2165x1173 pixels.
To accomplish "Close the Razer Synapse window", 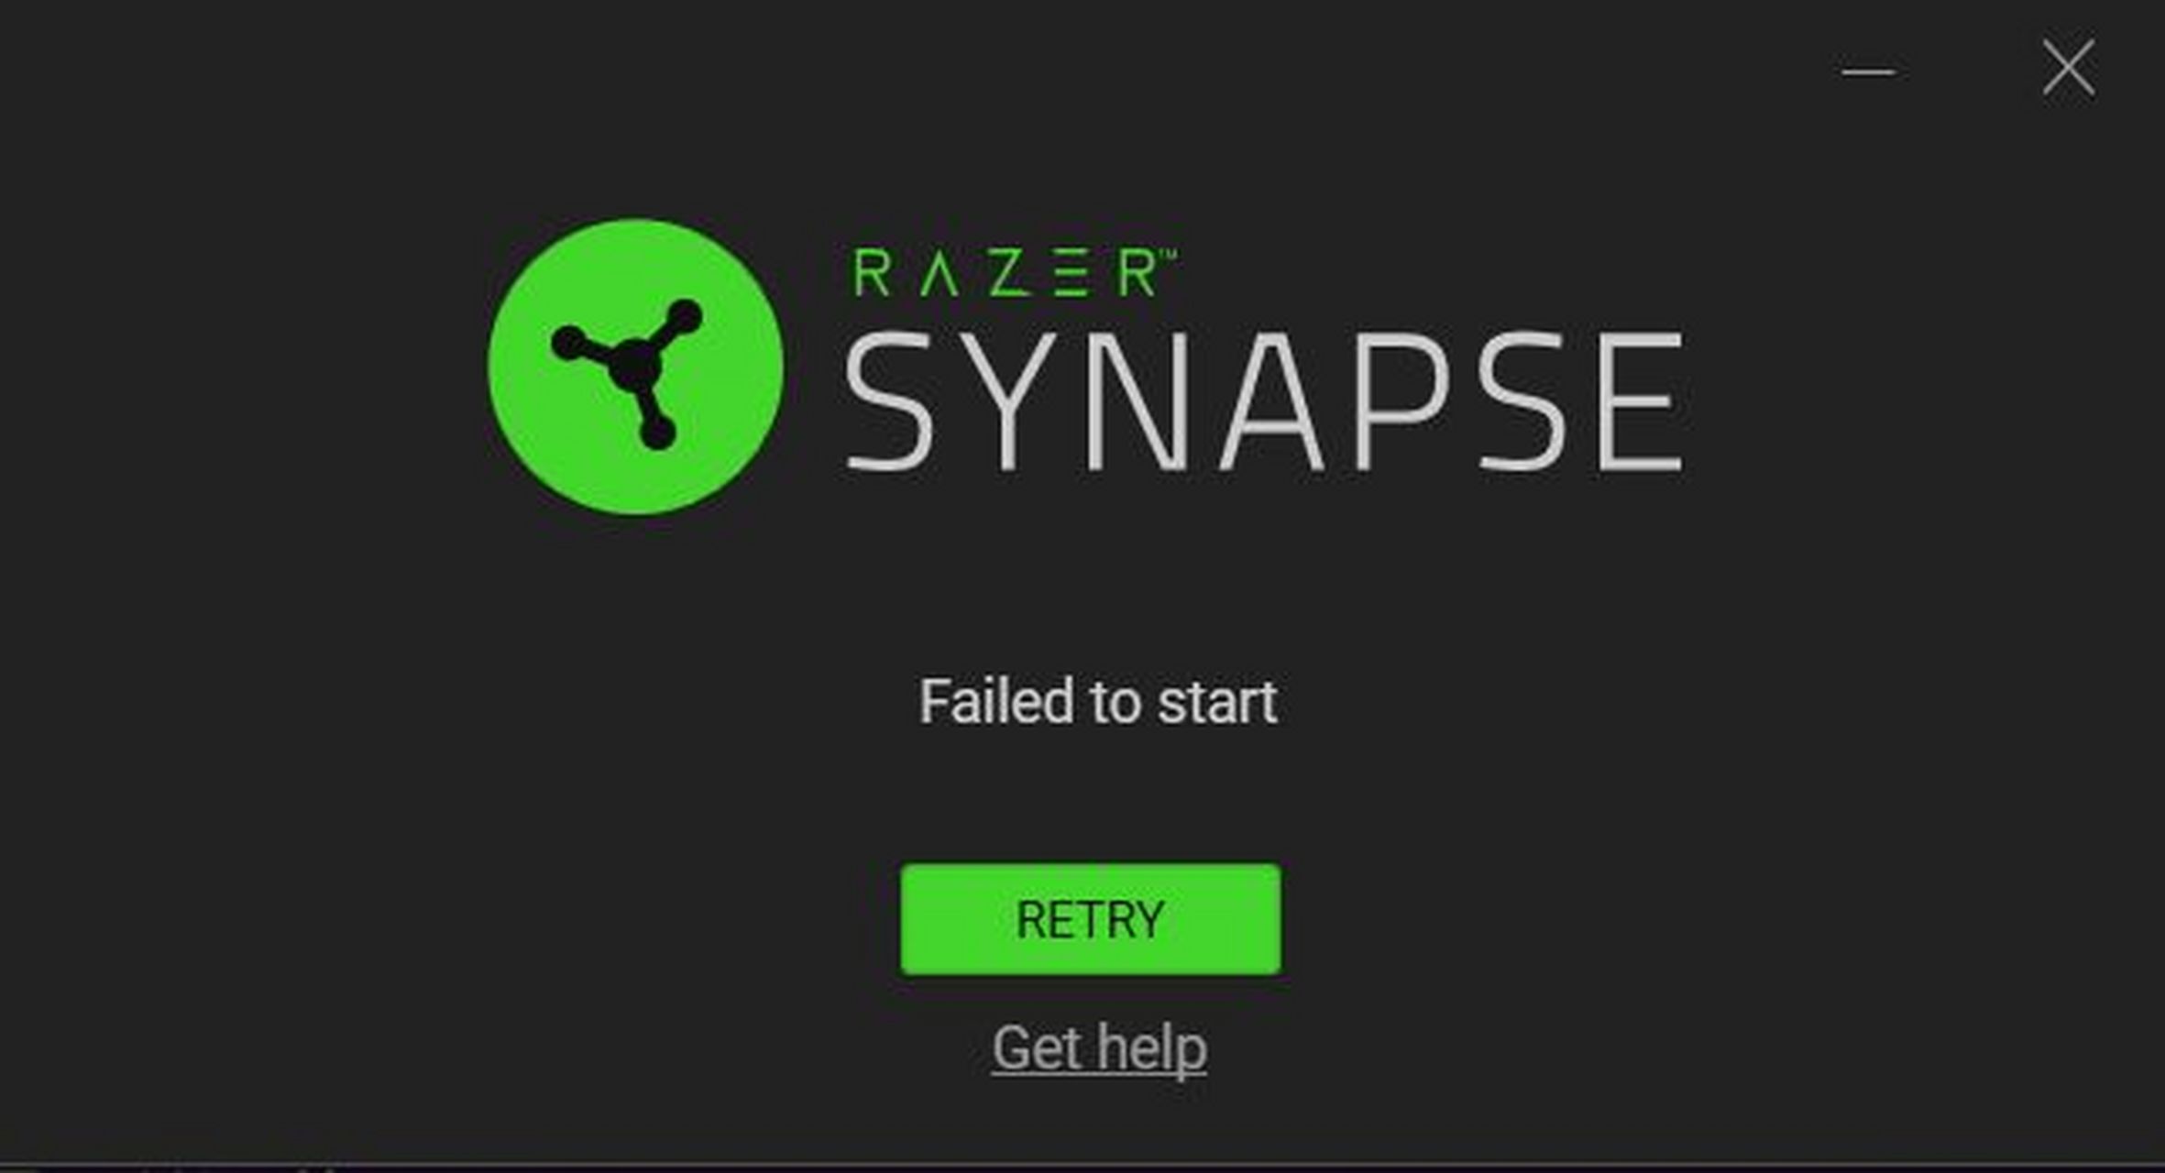I will [x=2068, y=67].
